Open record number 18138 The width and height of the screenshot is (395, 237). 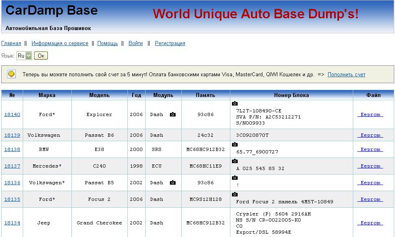pos(12,149)
